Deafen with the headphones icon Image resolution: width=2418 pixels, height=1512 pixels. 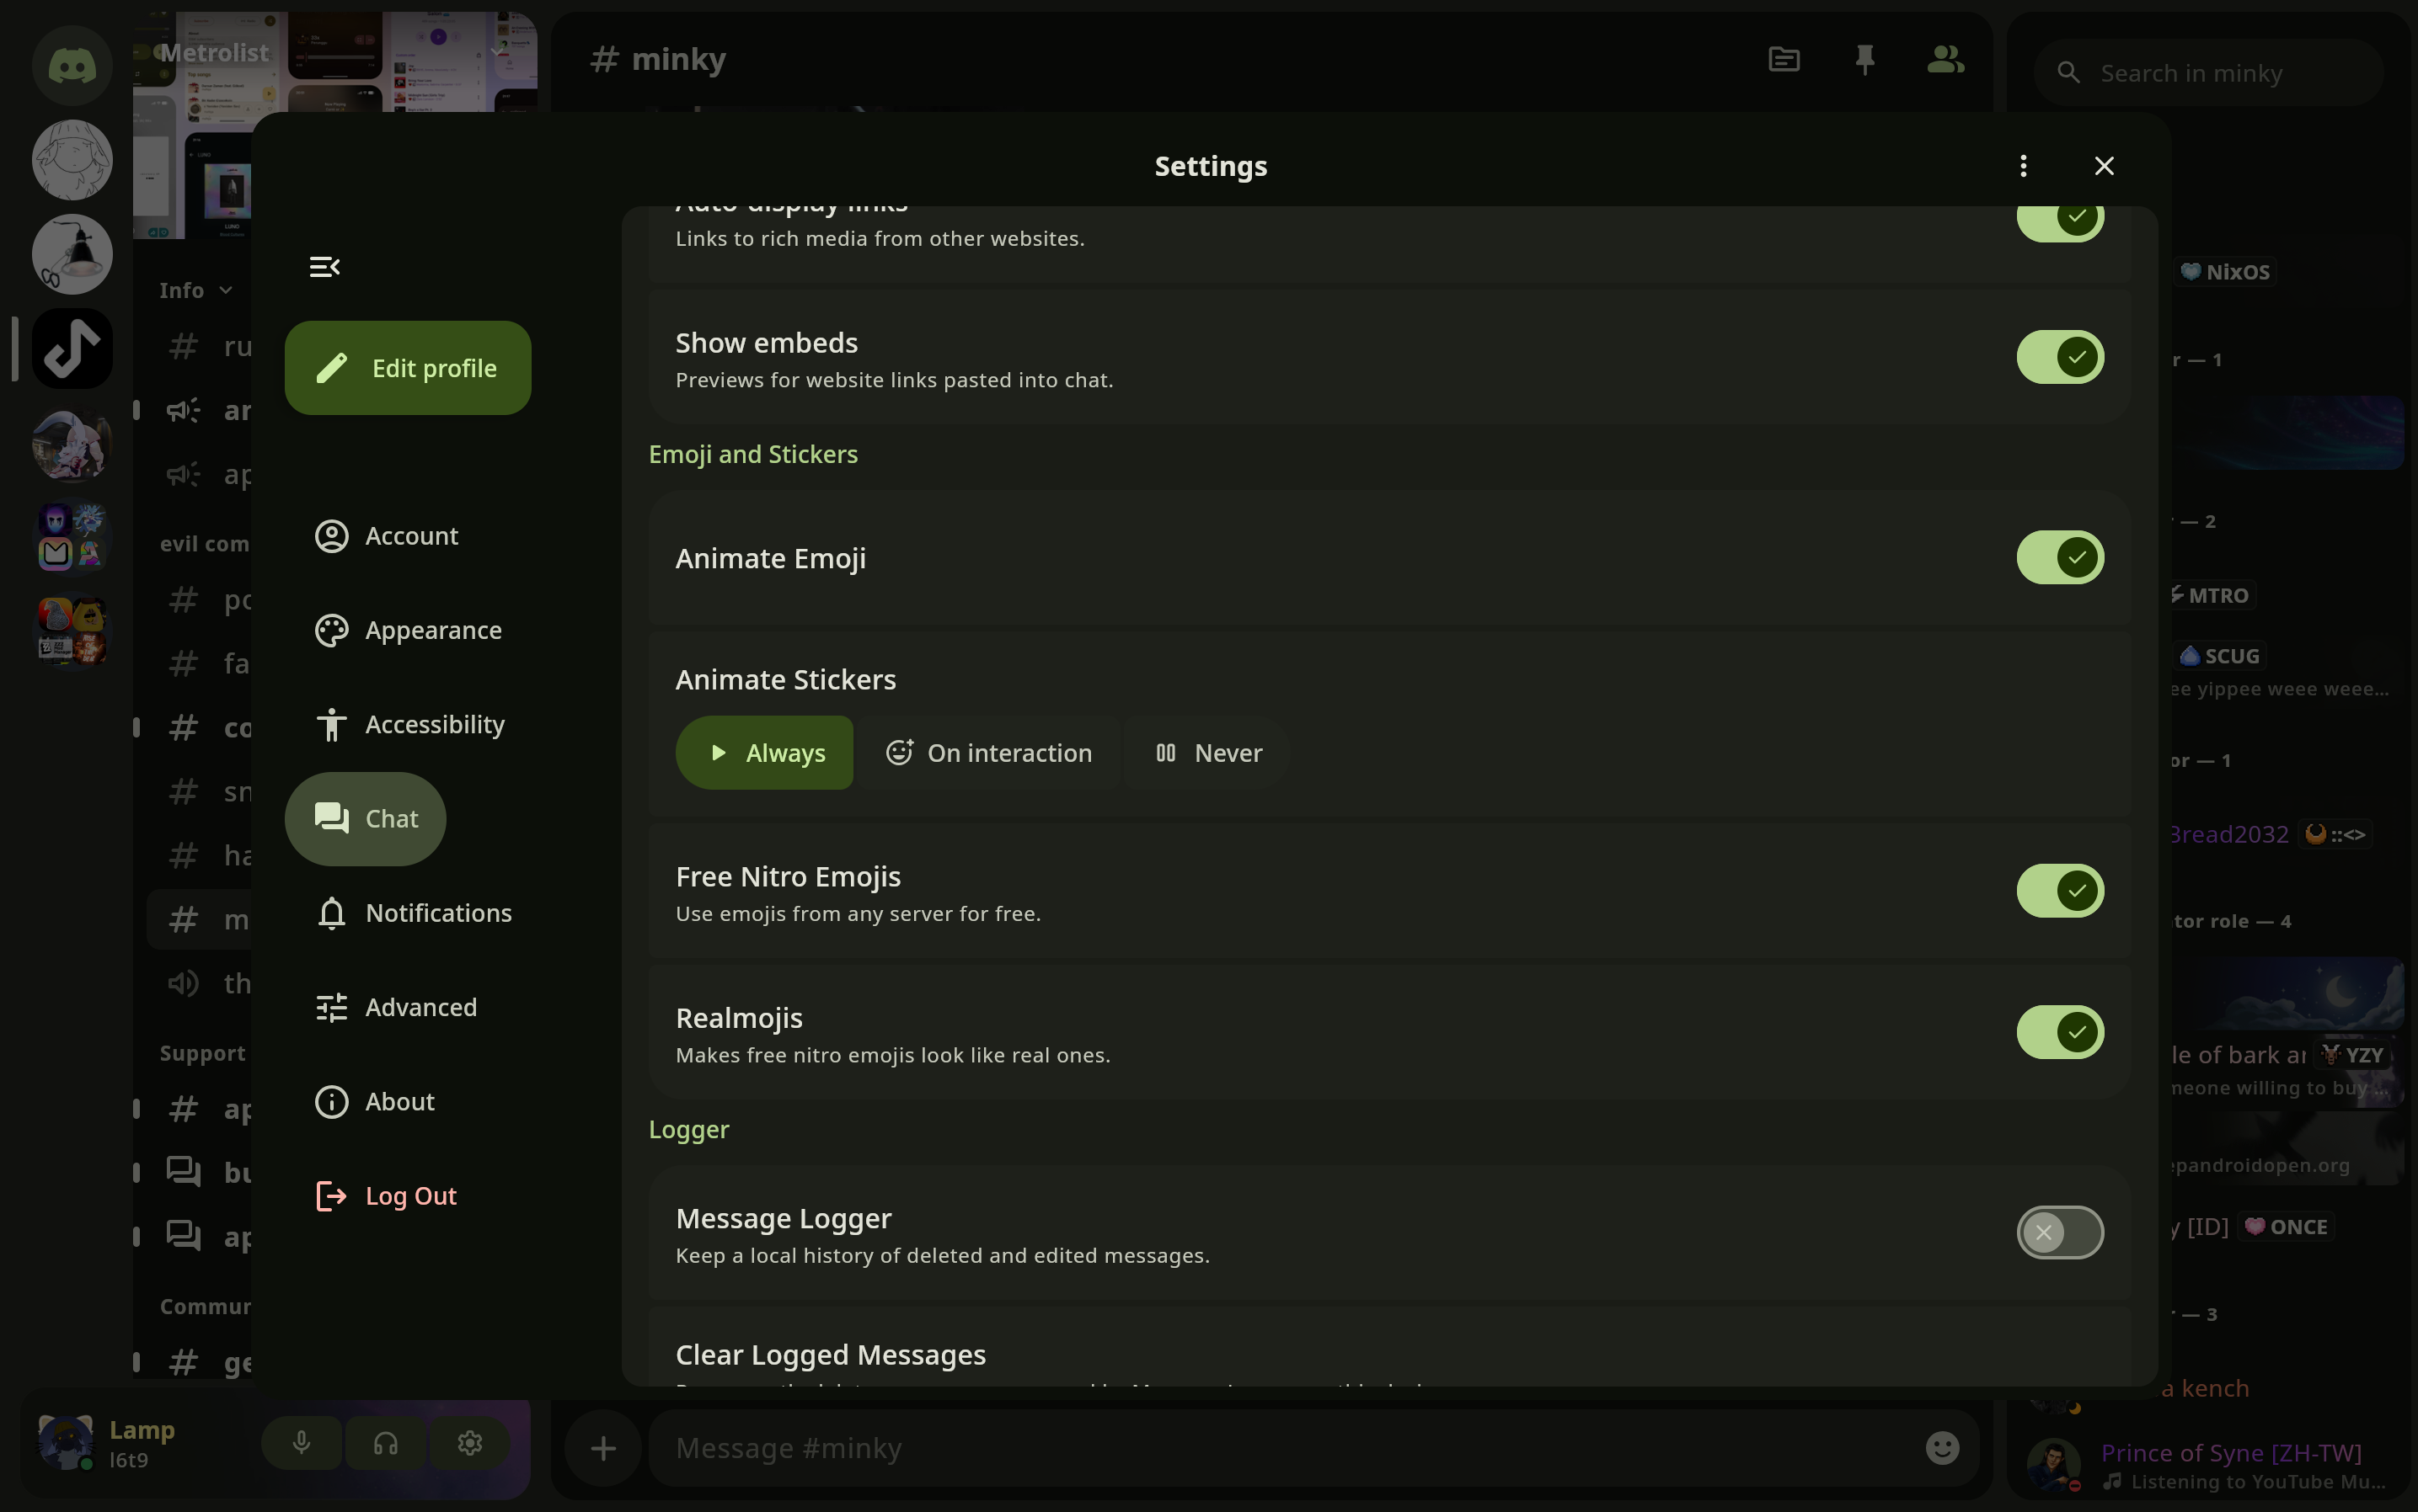pyautogui.click(x=387, y=1443)
